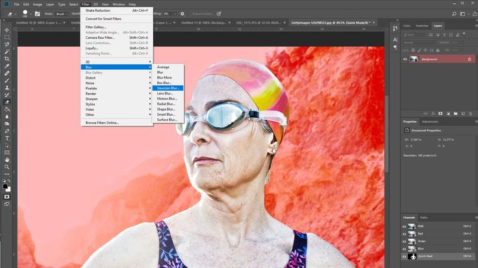Viewport: 478px width, 268px height.
Task: Select the Lasso tool
Action: coord(6,45)
